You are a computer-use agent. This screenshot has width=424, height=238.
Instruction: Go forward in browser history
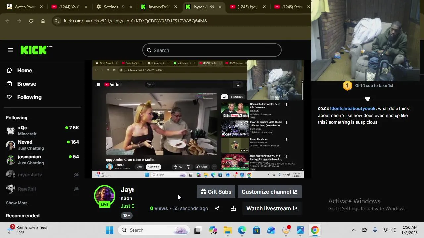[19, 21]
